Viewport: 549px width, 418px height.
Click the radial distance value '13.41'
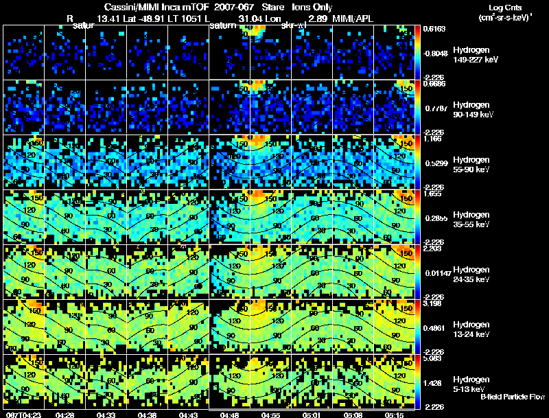108,19
